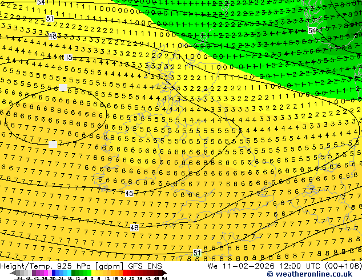Click the '51' contour label near the bottom

(197, 253)
